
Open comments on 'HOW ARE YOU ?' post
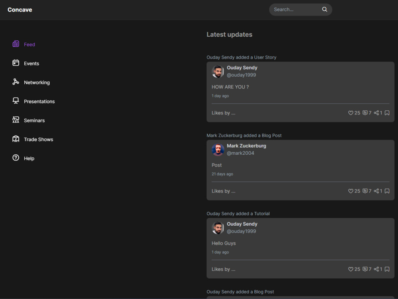tap(365, 113)
